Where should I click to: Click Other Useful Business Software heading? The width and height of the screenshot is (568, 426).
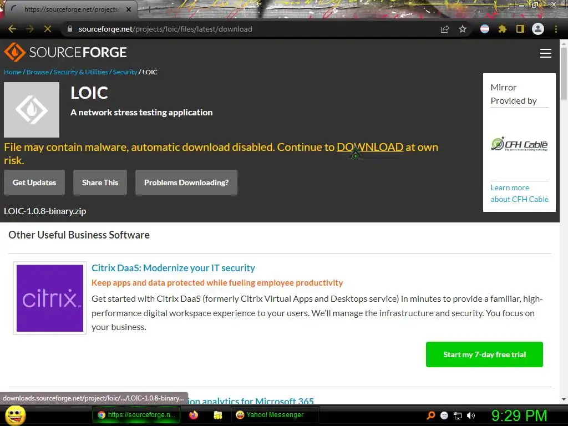click(x=79, y=235)
